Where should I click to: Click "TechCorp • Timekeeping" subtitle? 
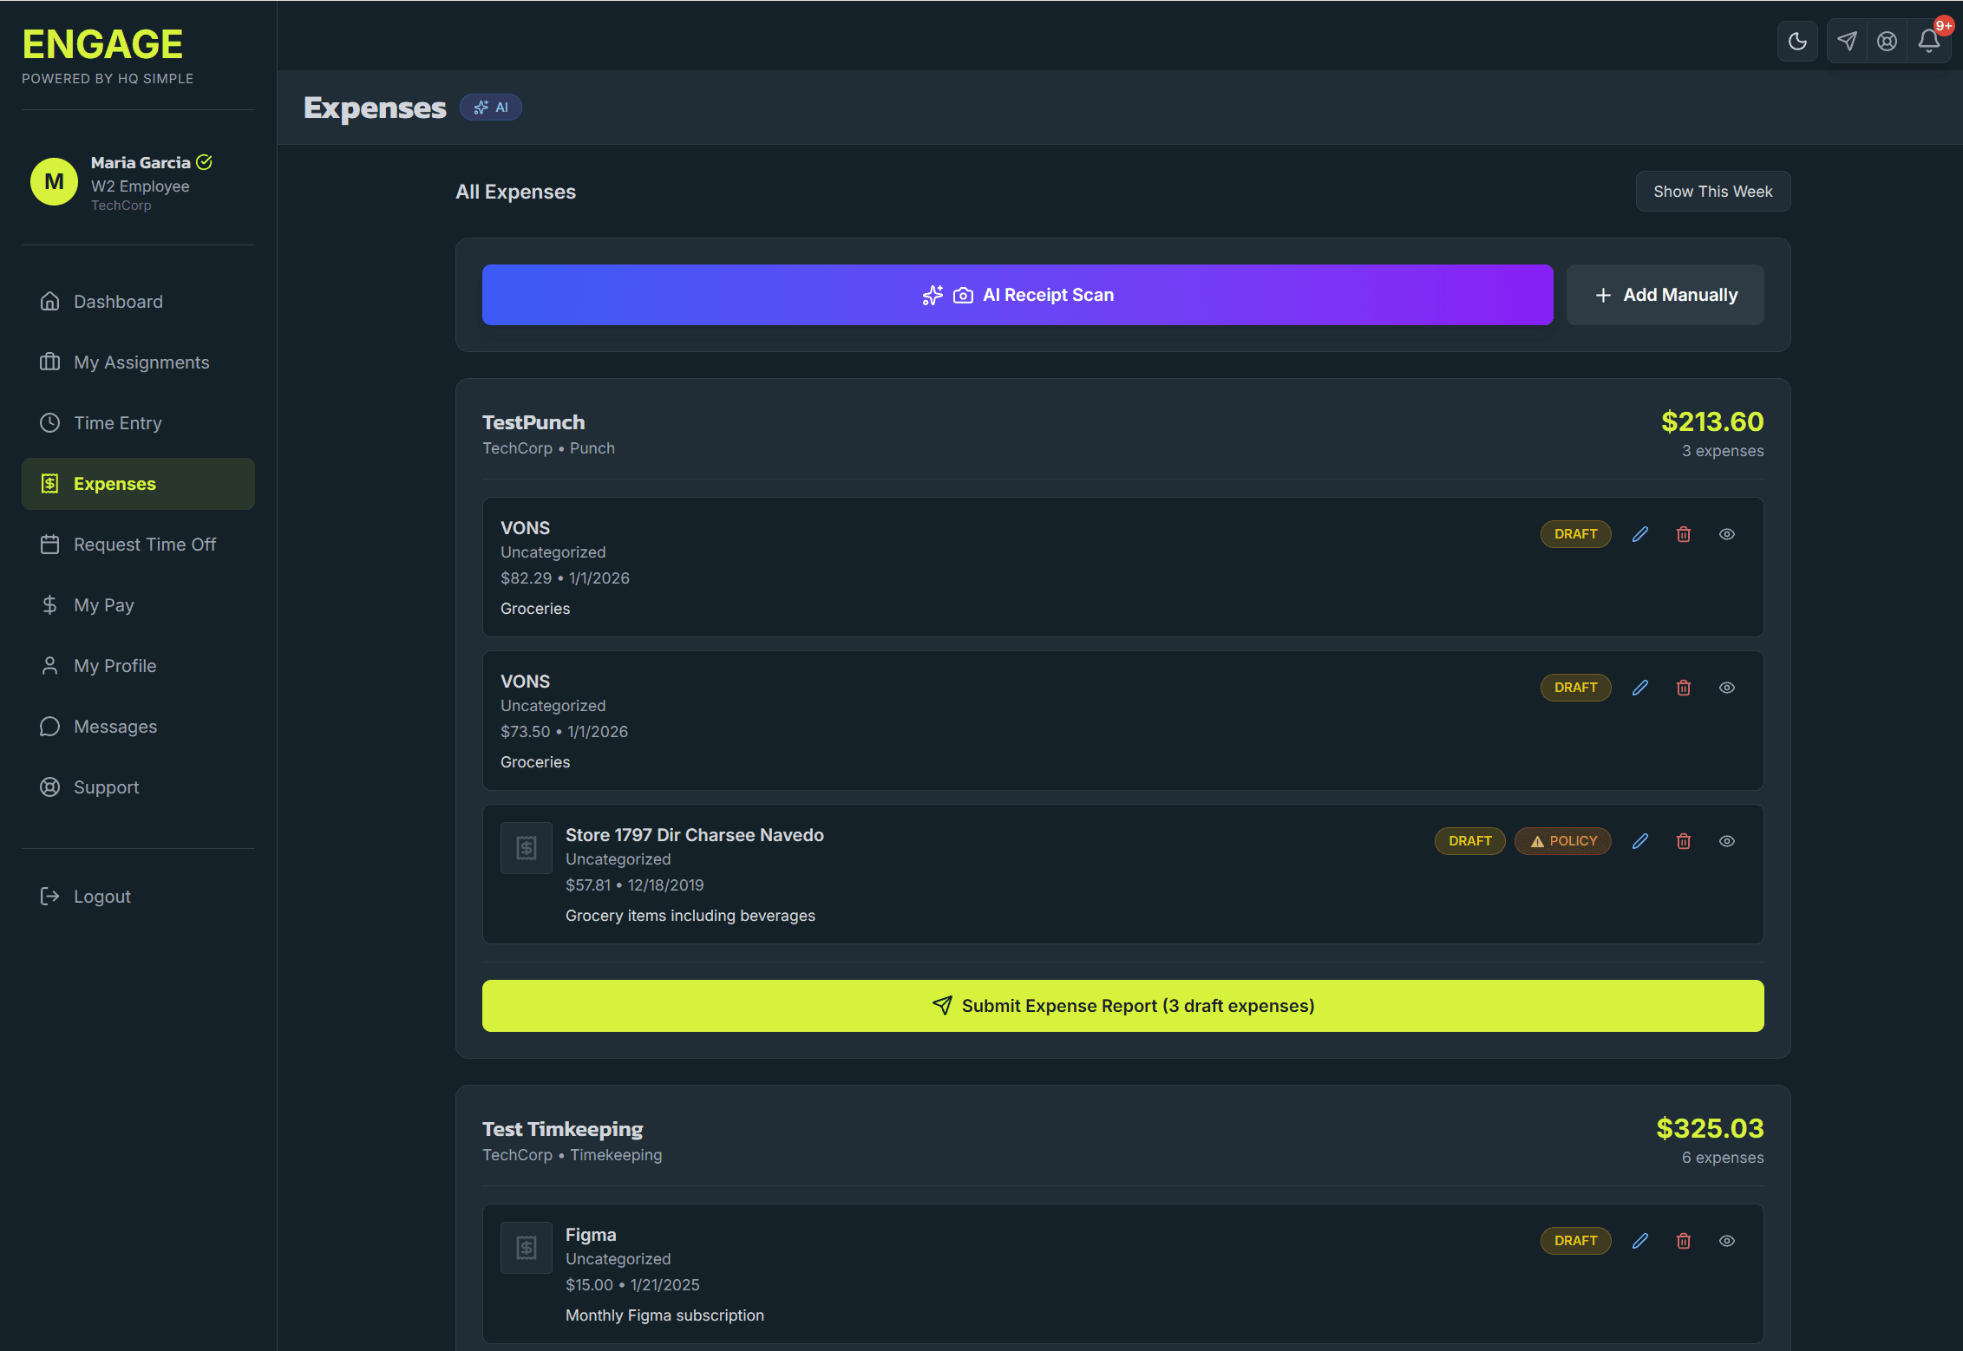click(x=572, y=1155)
